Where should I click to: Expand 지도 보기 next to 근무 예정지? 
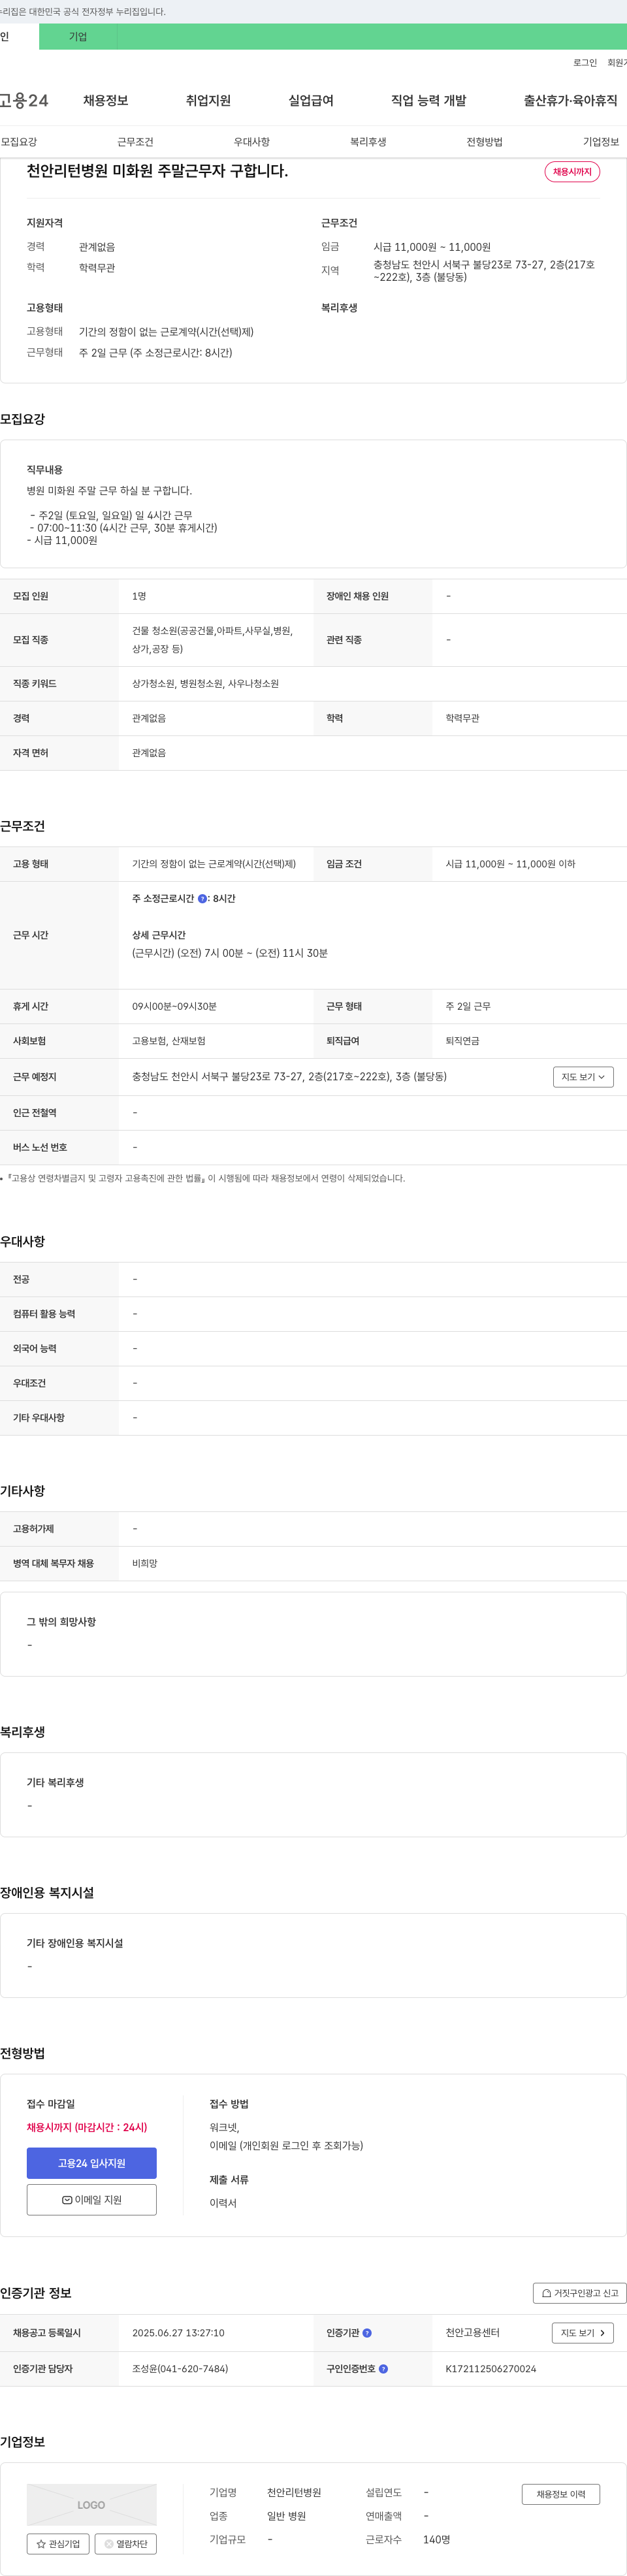[583, 1076]
